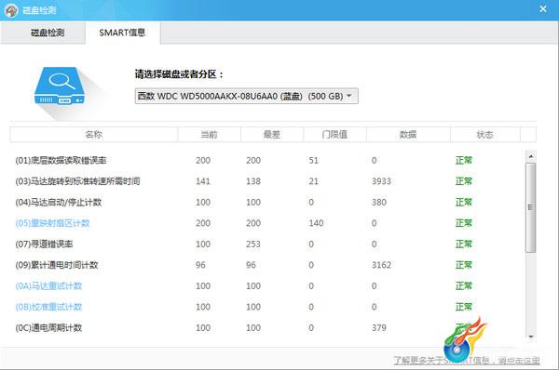Select the (0C)通电周期计数 row
Image resolution: width=559 pixels, height=370 pixels.
pos(267,328)
